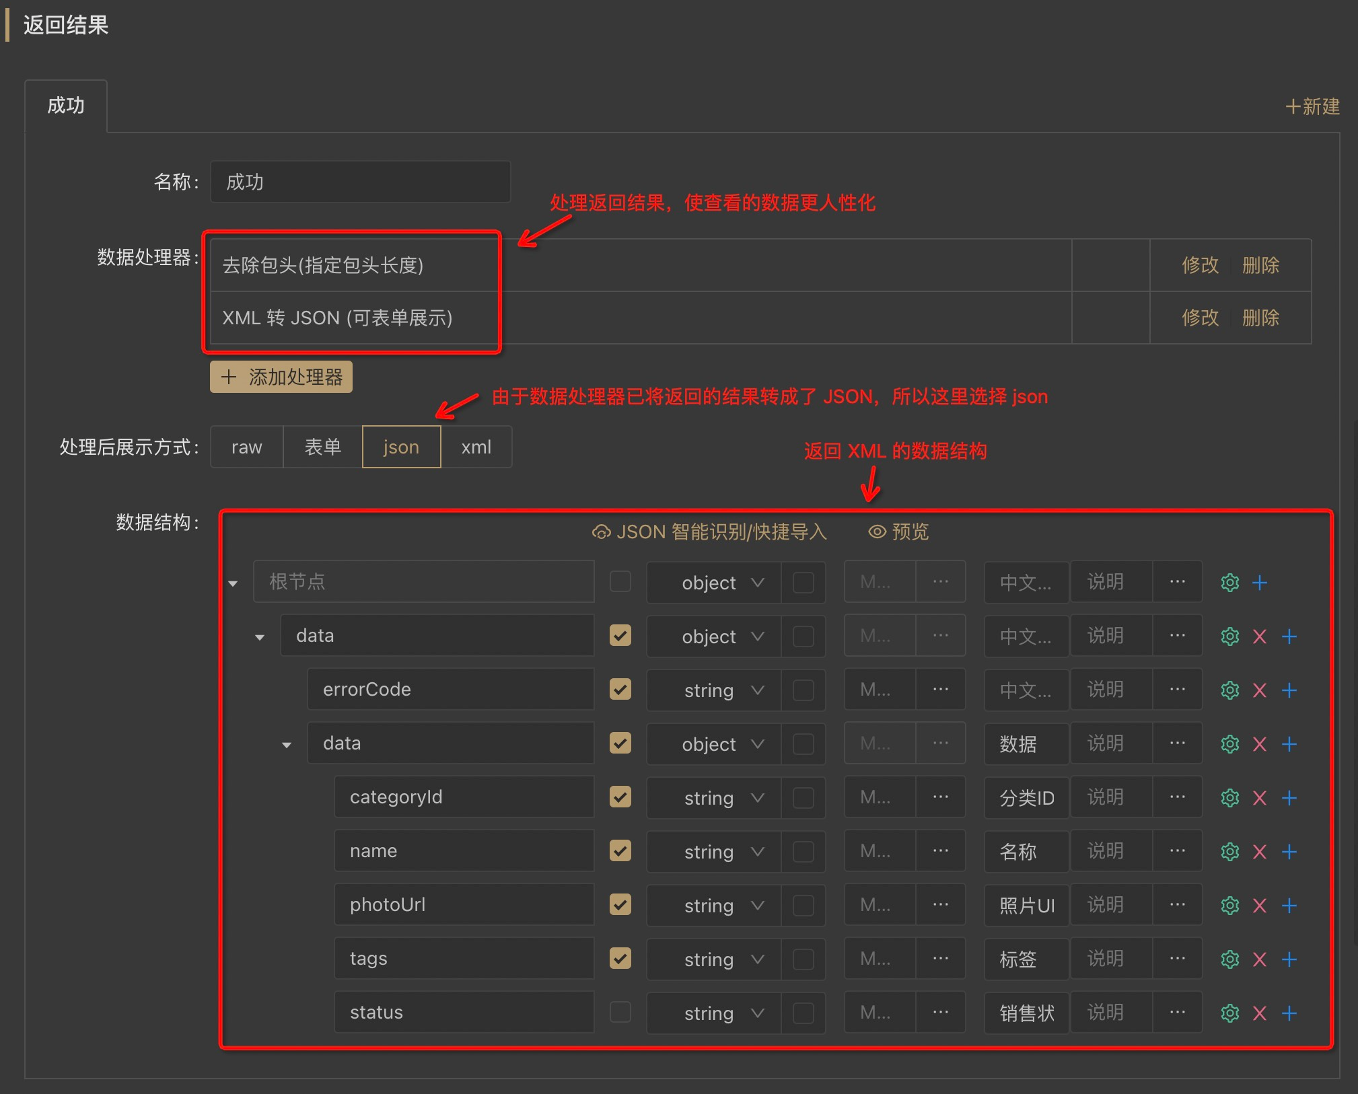This screenshot has height=1094, width=1358.
Task: Open settings gear for the root node row
Action: pos(1229,582)
